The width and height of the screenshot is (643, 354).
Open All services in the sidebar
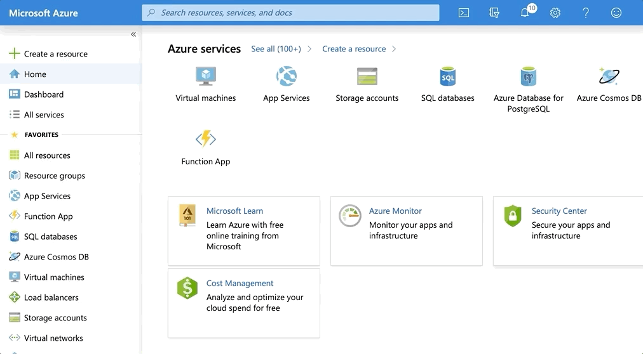point(44,115)
